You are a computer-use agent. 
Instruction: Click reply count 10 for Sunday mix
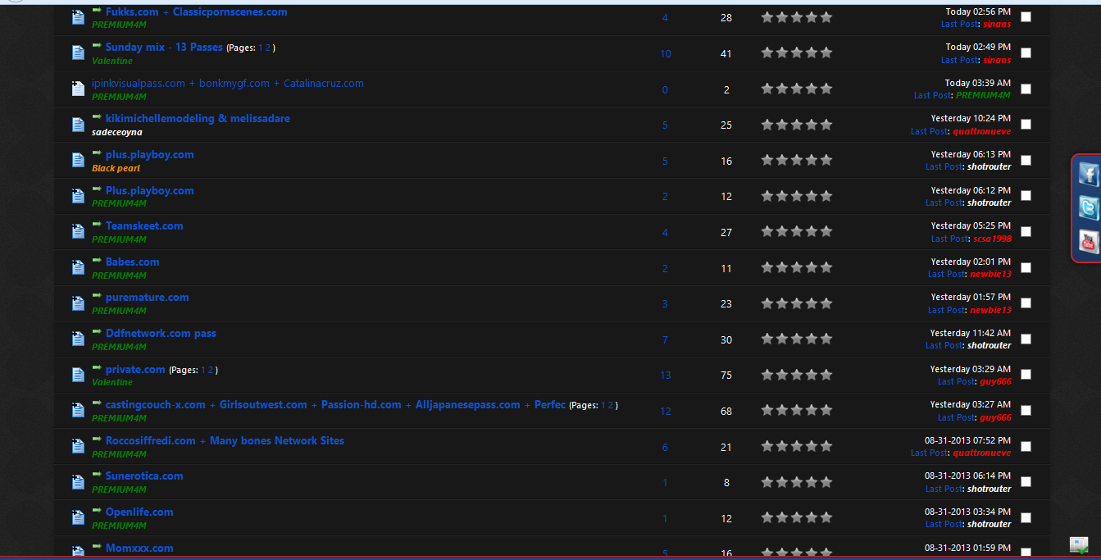[665, 54]
